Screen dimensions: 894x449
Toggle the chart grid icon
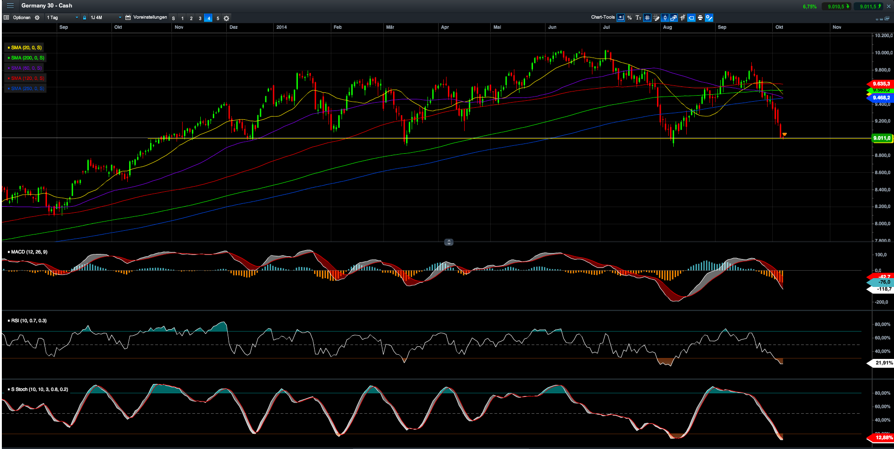[x=647, y=18]
